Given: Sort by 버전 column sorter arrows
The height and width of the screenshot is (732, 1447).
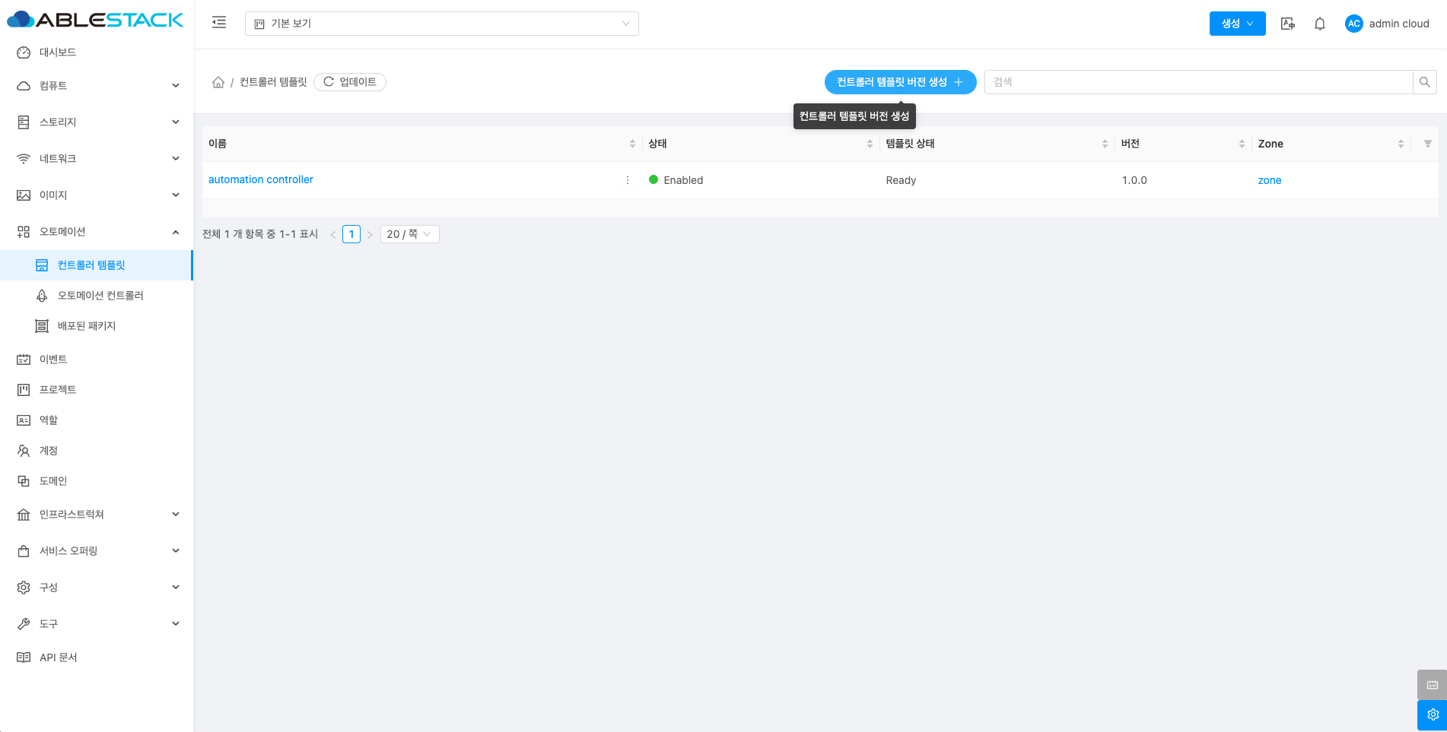Looking at the screenshot, I should coord(1242,144).
